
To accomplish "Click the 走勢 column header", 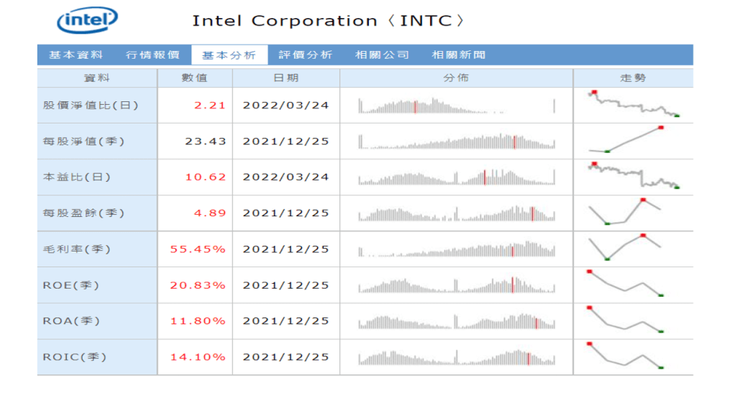I will pos(633,78).
